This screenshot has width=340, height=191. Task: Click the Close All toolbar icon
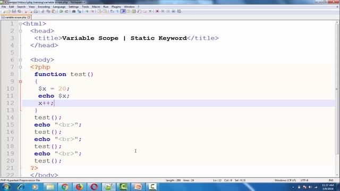31,11
